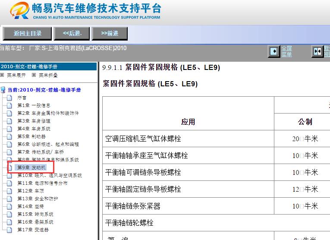The width and height of the screenshot is (330, 240).
Task: Open 第16章 悬架系统
Action: click(35, 222)
